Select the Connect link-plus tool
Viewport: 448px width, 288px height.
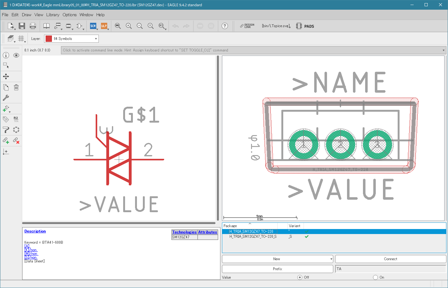pos(6,140)
